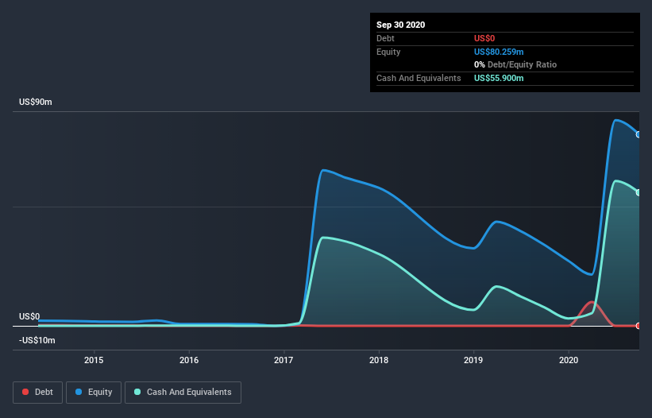
Task: Click the 2018 x-axis label
Action: [x=379, y=360]
